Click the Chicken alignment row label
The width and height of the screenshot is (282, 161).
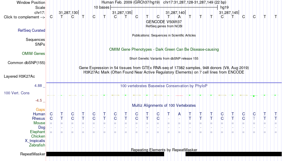[x=38, y=136]
